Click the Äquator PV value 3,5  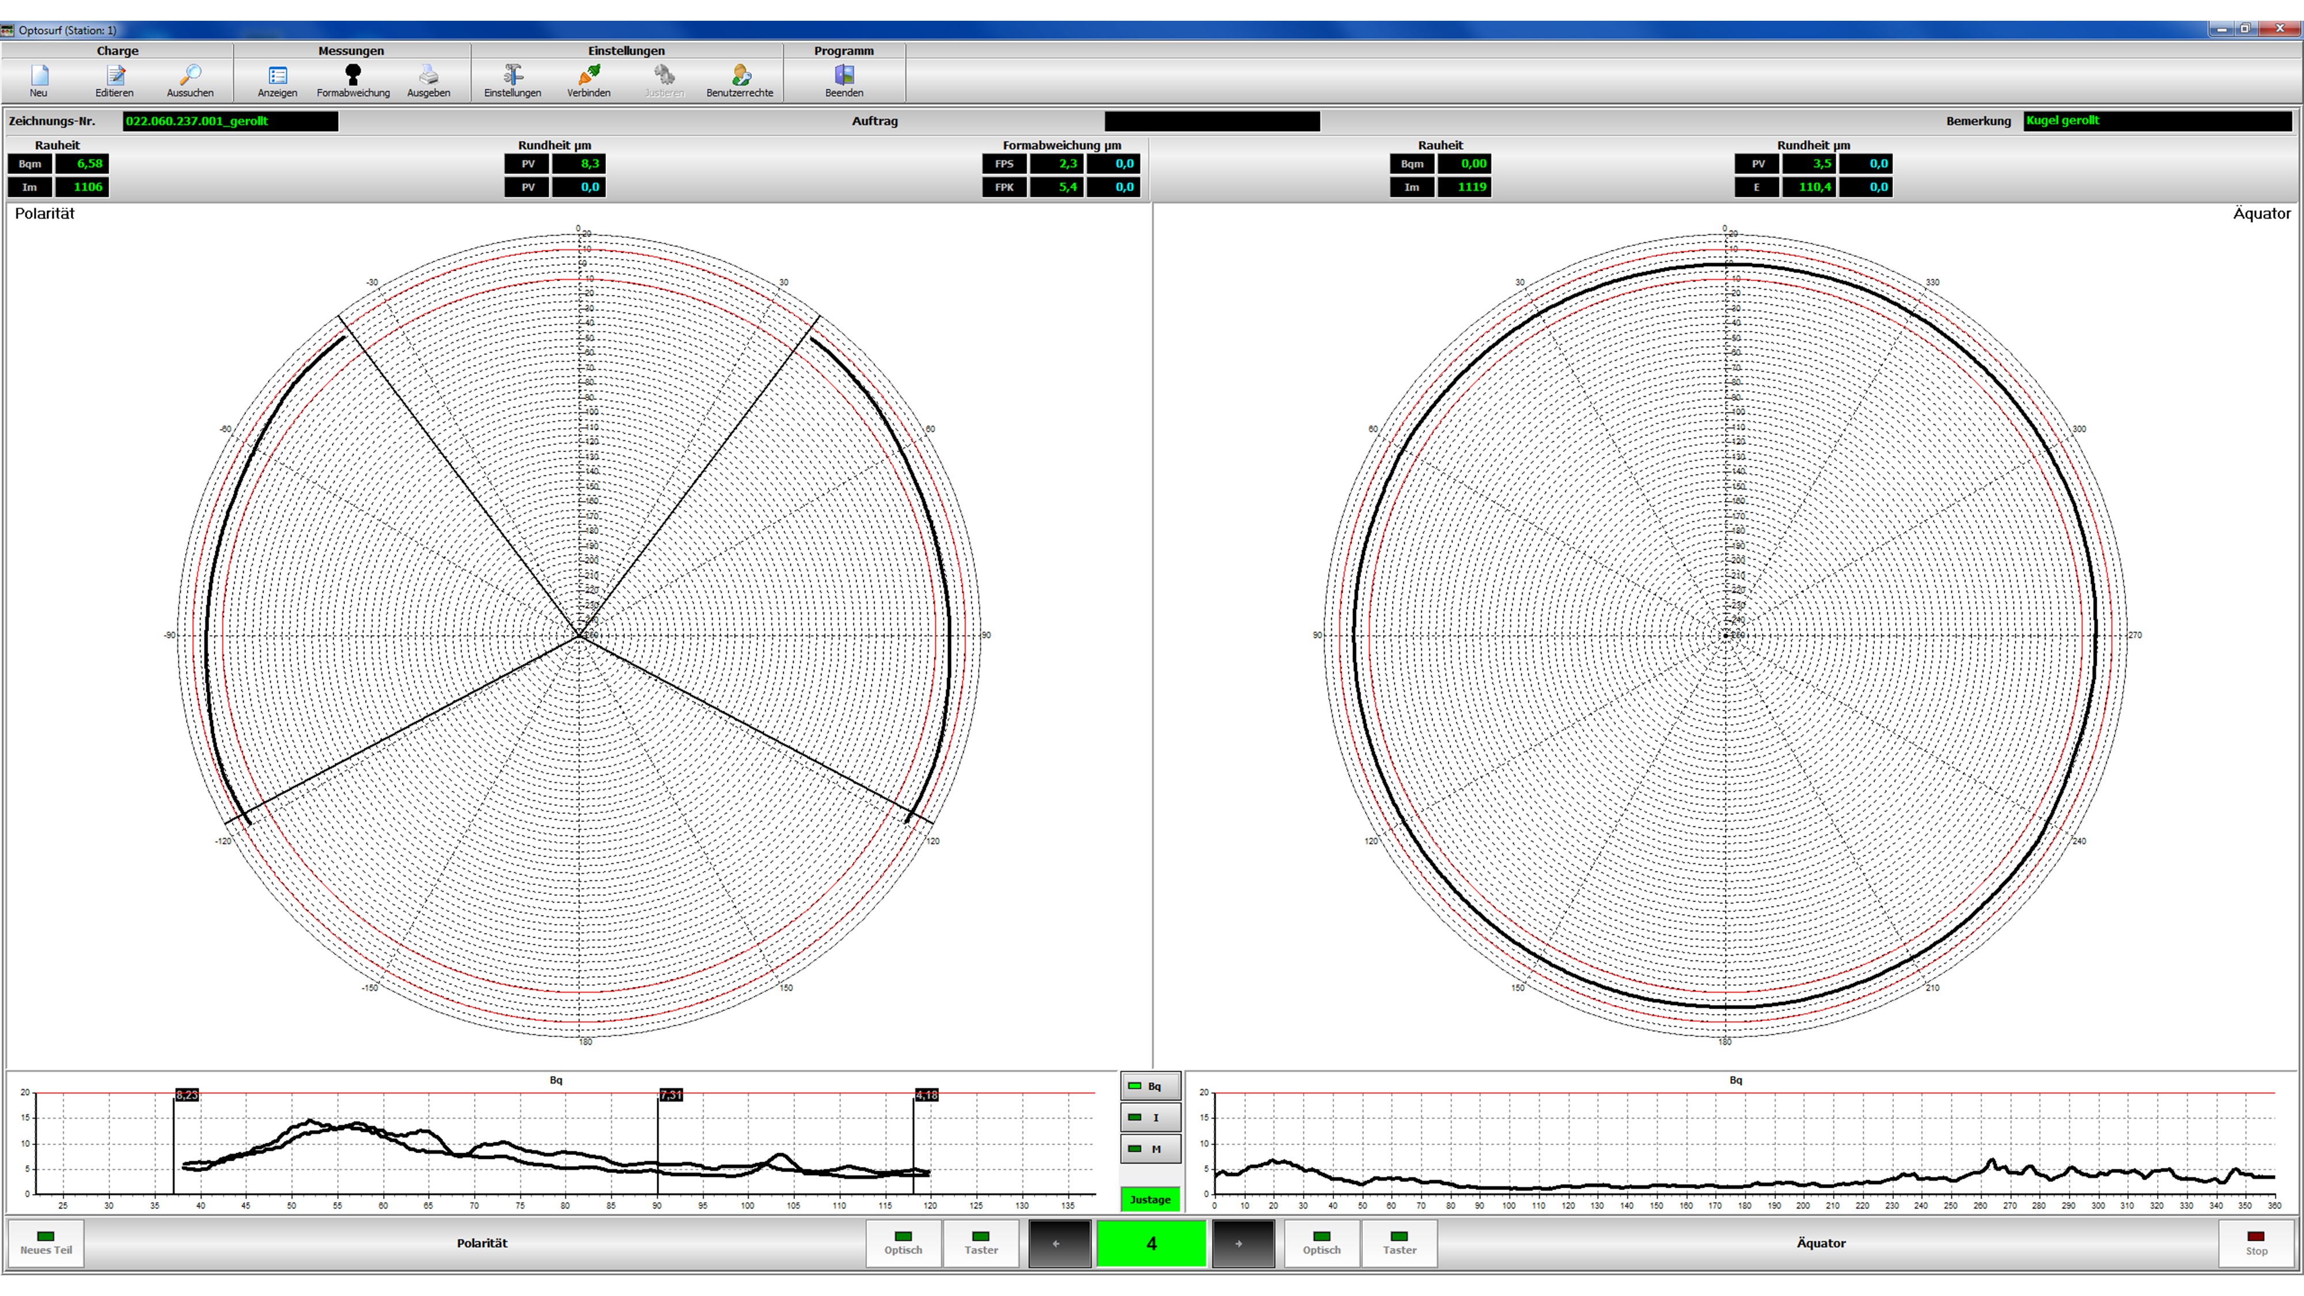(x=1809, y=164)
